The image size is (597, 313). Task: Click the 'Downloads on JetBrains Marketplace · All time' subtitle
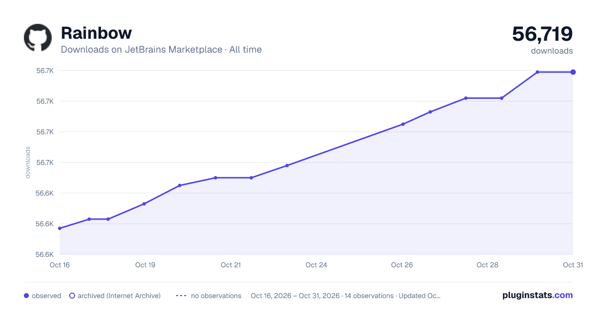coord(161,50)
